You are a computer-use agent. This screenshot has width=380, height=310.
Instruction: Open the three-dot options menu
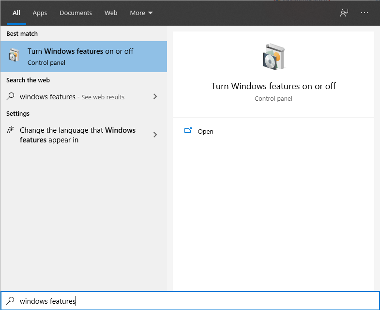tap(364, 13)
